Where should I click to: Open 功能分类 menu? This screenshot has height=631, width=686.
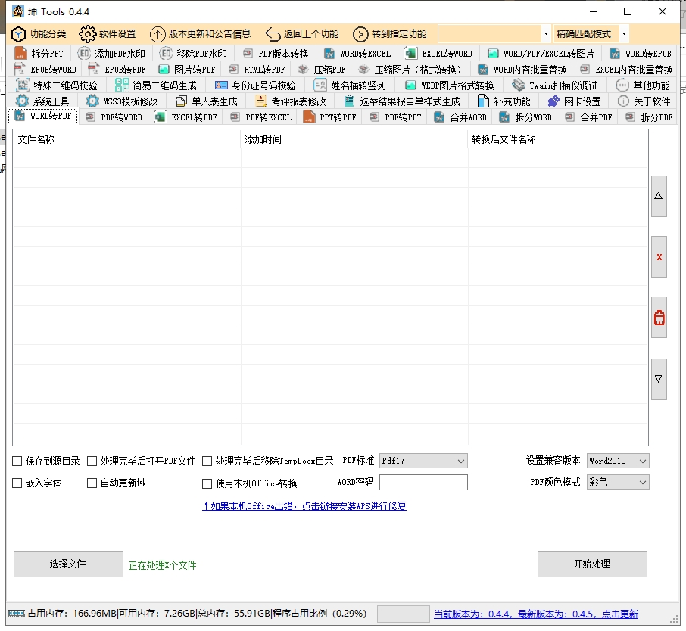point(39,34)
